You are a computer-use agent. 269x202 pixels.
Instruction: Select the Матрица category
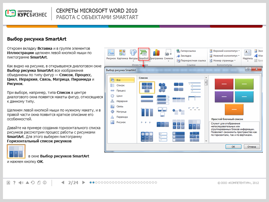tap(122, 112)
